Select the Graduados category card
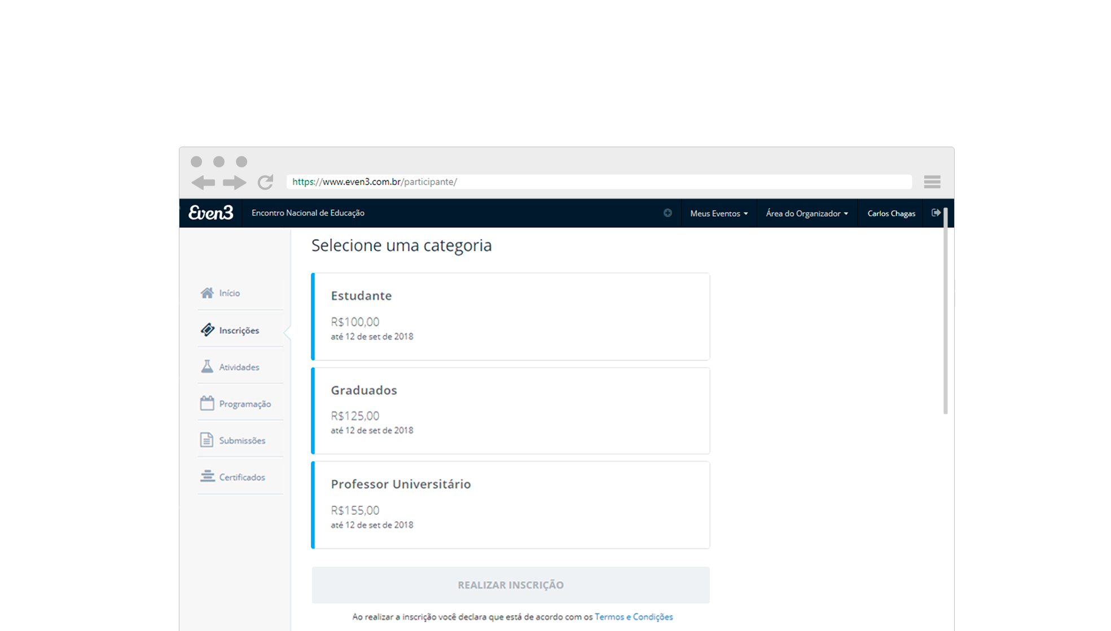The width and height of the screenshot is (1111, 631). (511, 411)
